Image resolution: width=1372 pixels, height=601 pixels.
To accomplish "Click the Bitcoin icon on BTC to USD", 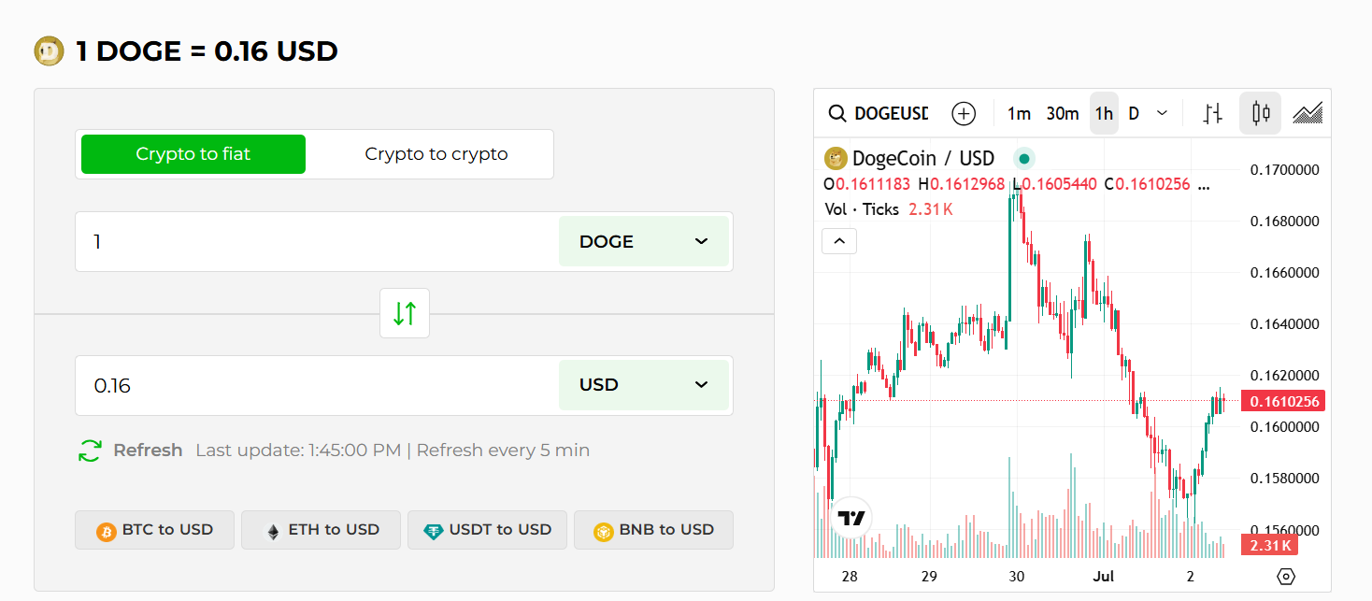I will click(106, 530).
